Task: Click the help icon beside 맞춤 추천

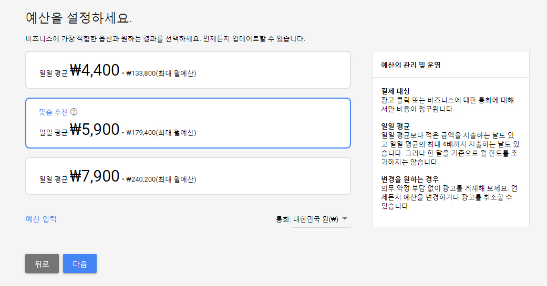Action: [74, 112]
